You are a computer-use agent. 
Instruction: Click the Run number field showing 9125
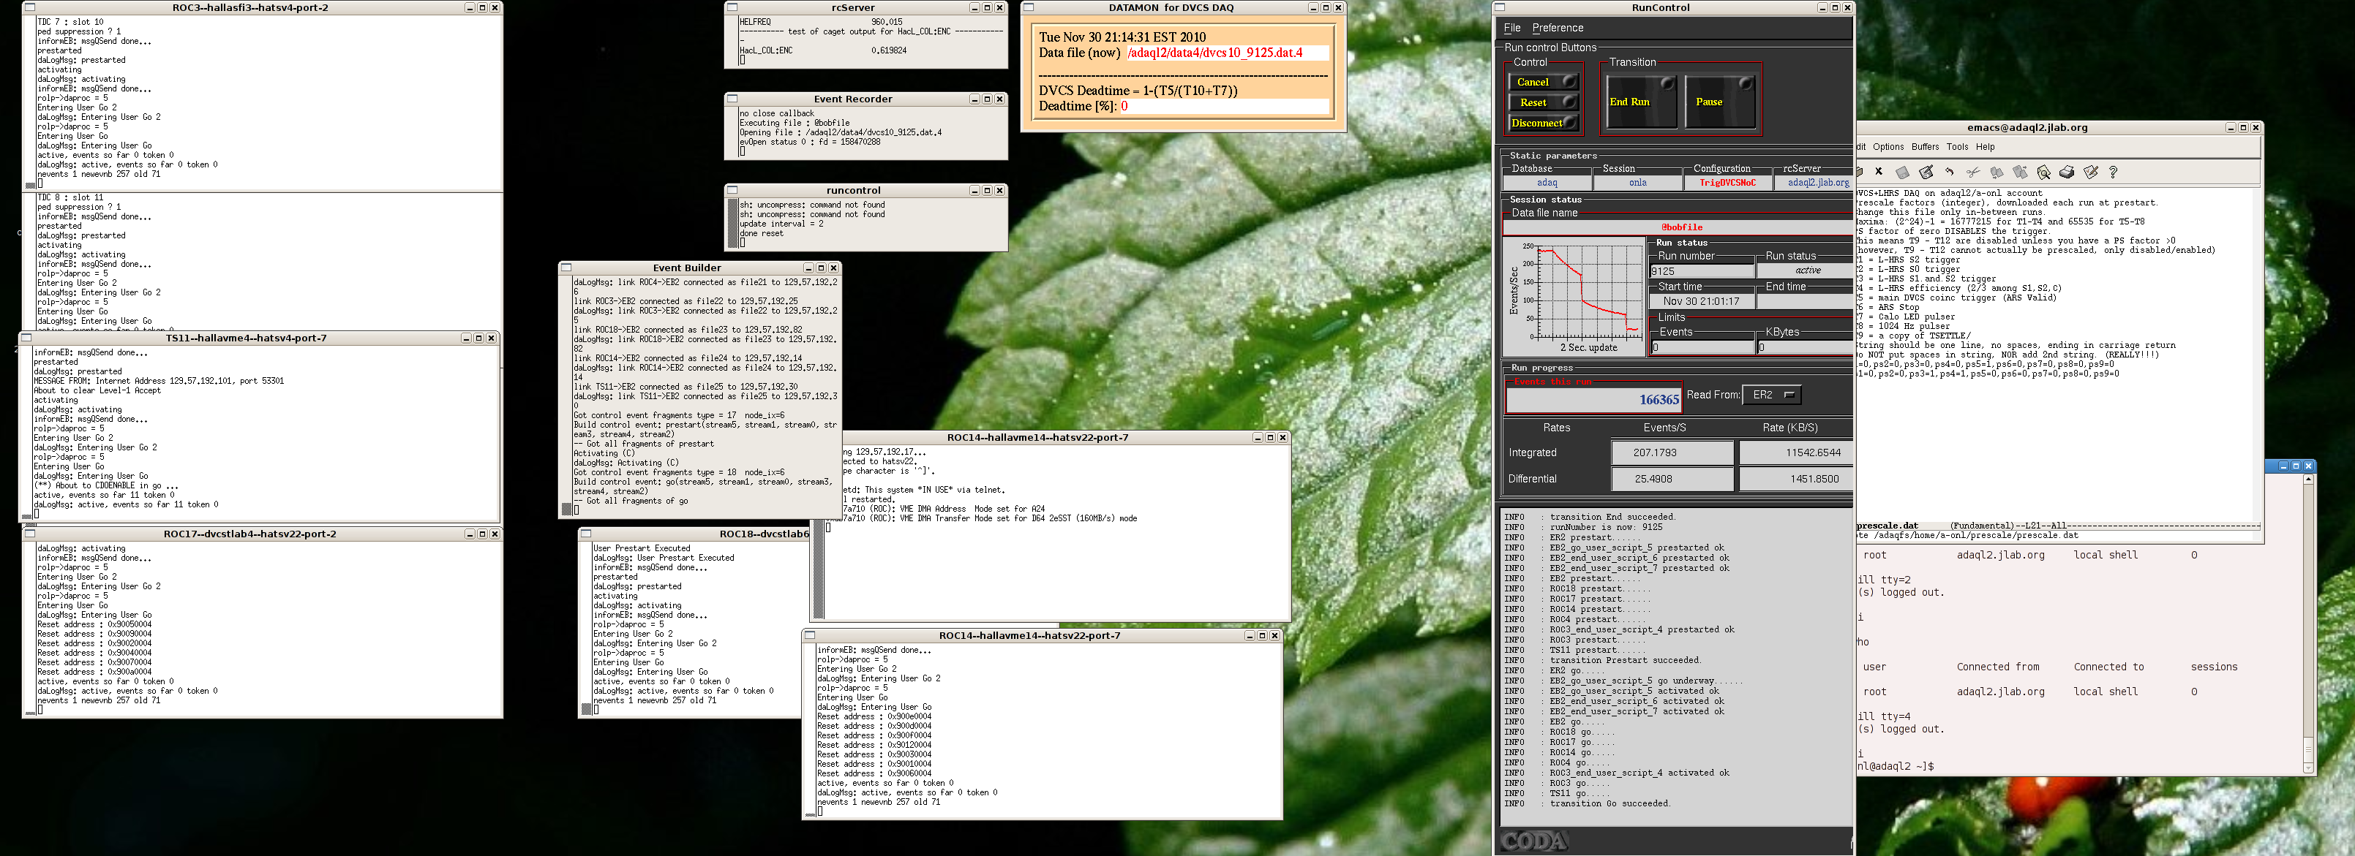[1702, 271]
